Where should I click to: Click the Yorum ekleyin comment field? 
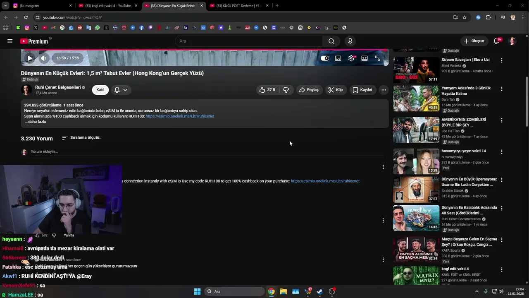tap(207, 151)
